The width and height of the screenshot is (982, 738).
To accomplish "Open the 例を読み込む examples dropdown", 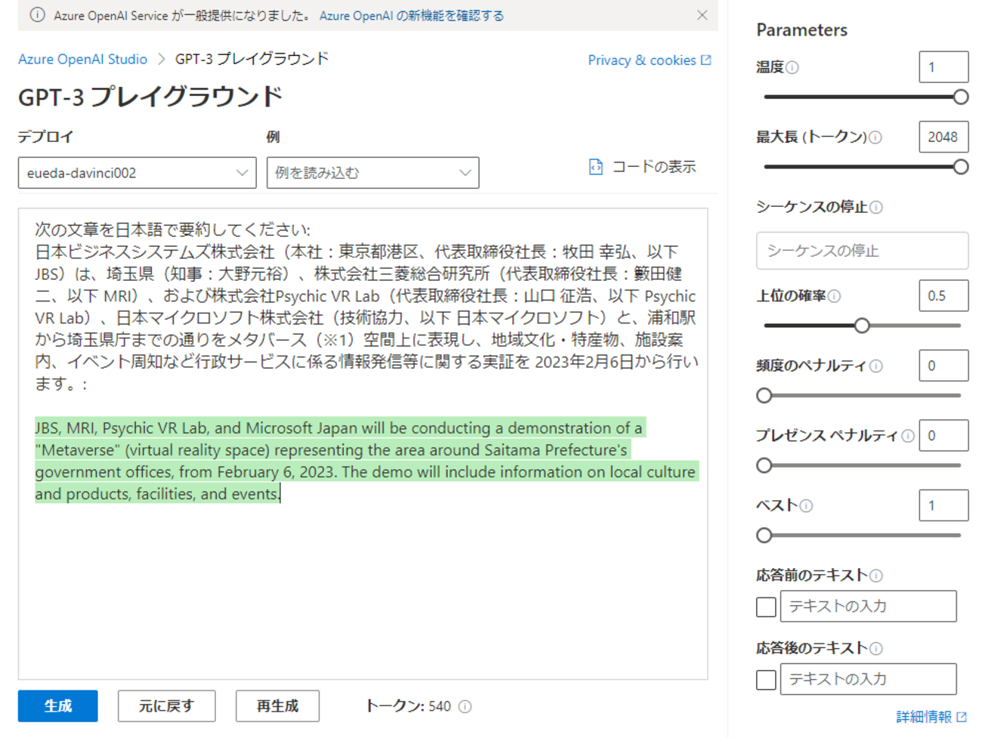I will tap(373, 173).
